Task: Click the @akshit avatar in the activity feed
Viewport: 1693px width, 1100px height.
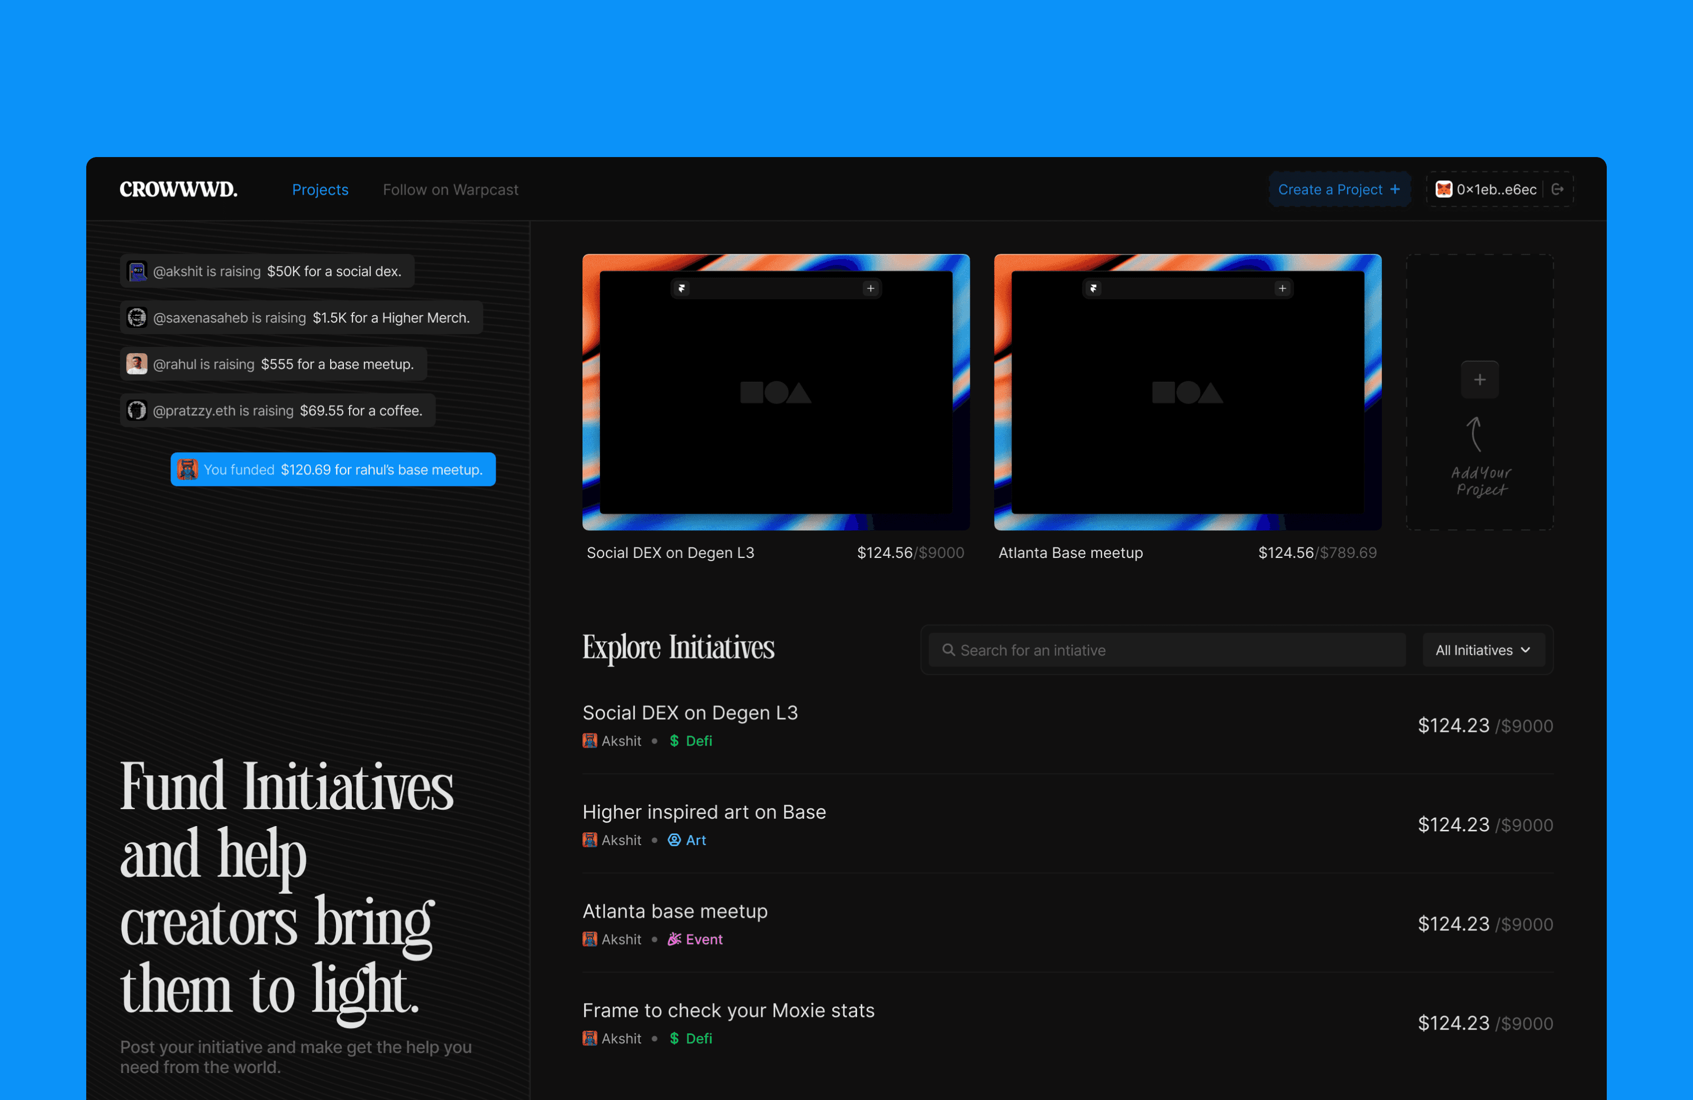Action: pos(136,271)
